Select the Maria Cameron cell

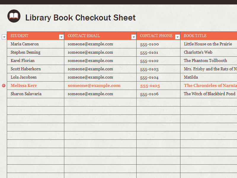[36, 44]
